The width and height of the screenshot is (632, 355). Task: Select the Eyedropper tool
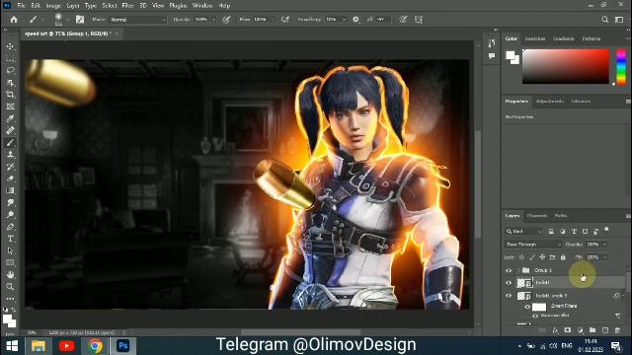tap(11, 118)
